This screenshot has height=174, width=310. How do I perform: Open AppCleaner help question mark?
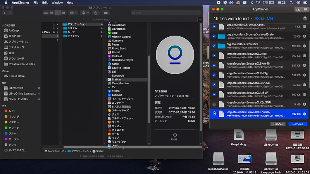pyautogui.click(x=305, y=19)
